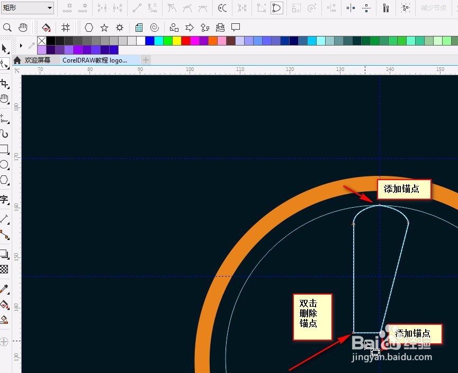Select the Shape node tool in toolbox
This screenshot has width=458, height=373.
point(5,64)
